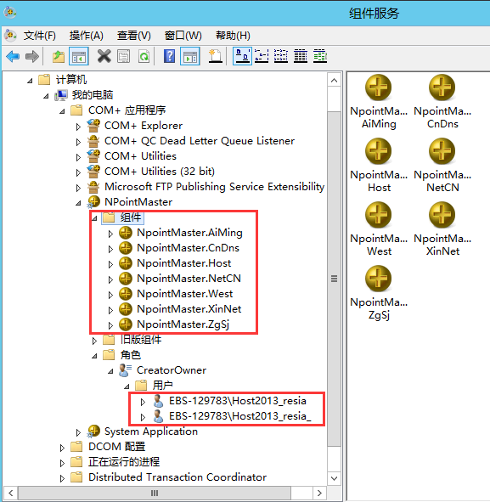The width and height of the screenshot is (490, 502).
Task: Click the Refresh toolbar icon
Action: (x=144, y=57)
